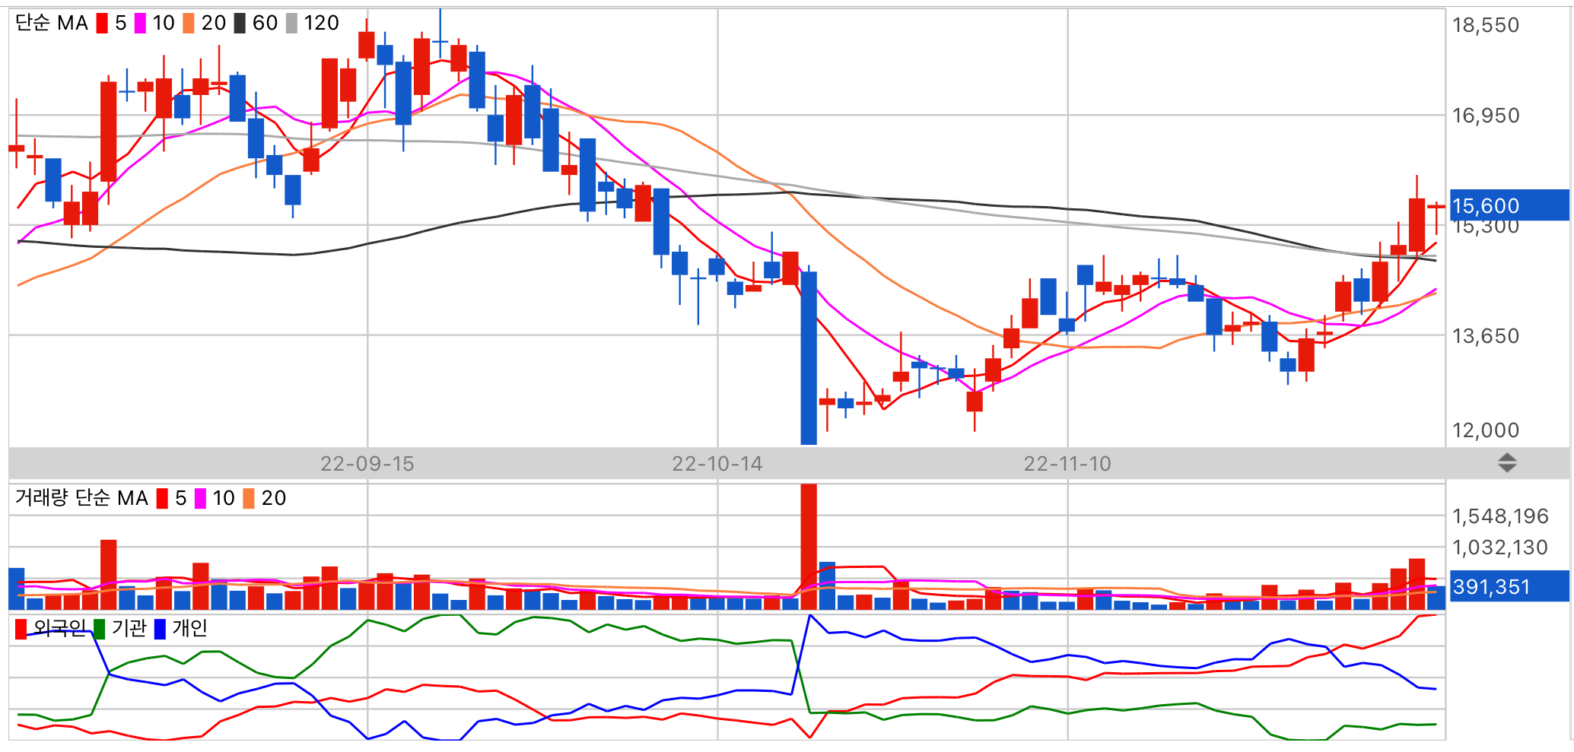Click the black 60-day MA color swatch
This screenshot has width=1574, height=752.
pyautogui.click(x=240, y=24)
